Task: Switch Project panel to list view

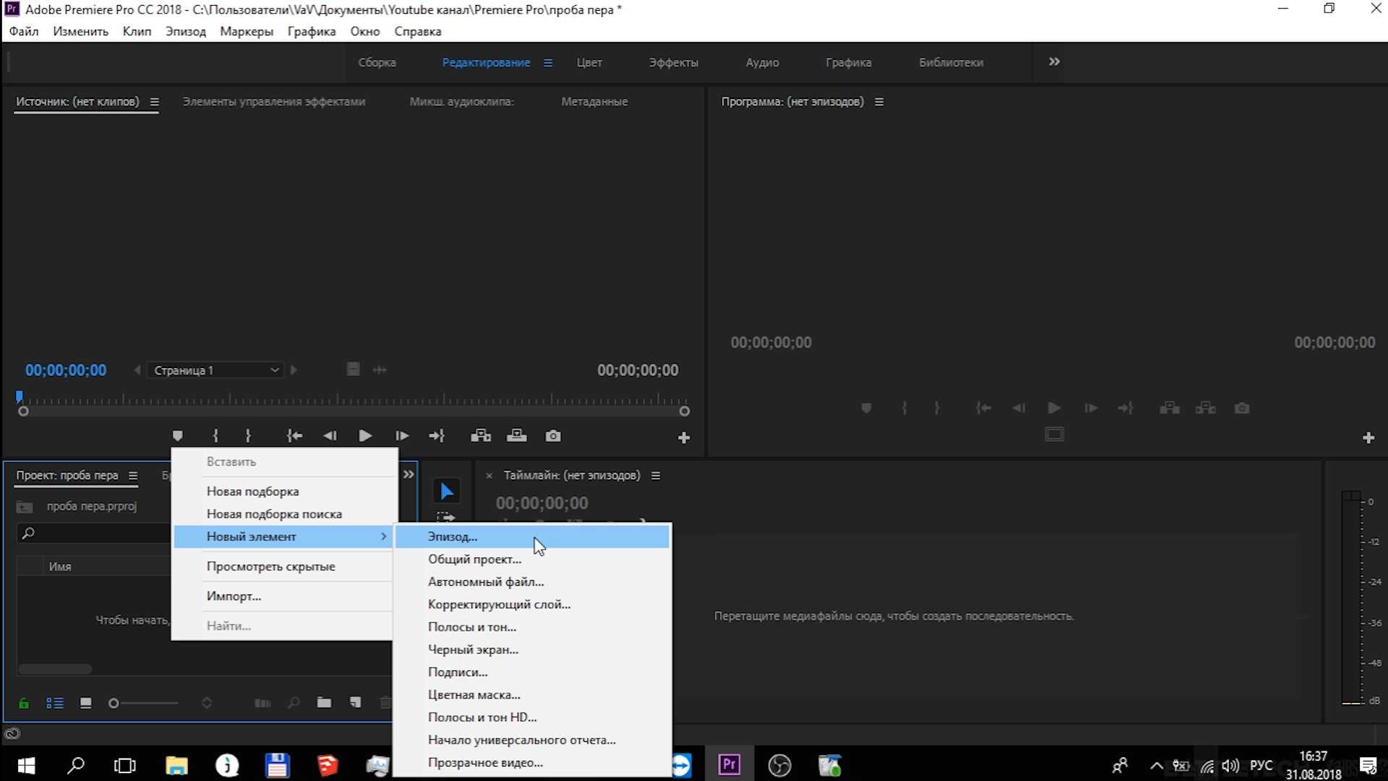Action: pyautogui.click(x=55, y=704)
